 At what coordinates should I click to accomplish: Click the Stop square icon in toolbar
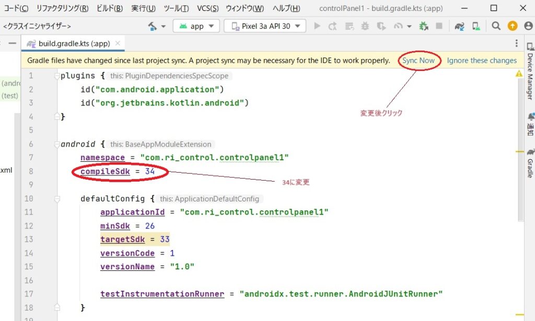click(x=439, y=26)
